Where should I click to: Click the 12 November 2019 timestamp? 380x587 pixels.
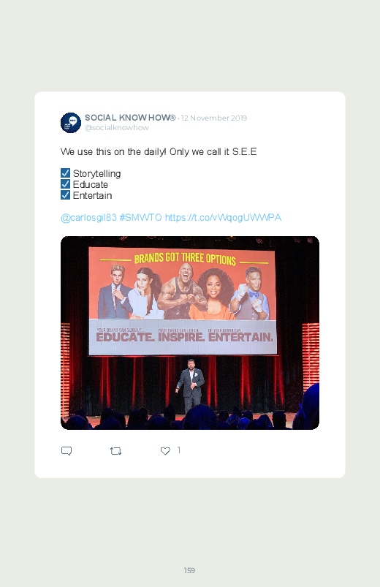coord(214,118)
